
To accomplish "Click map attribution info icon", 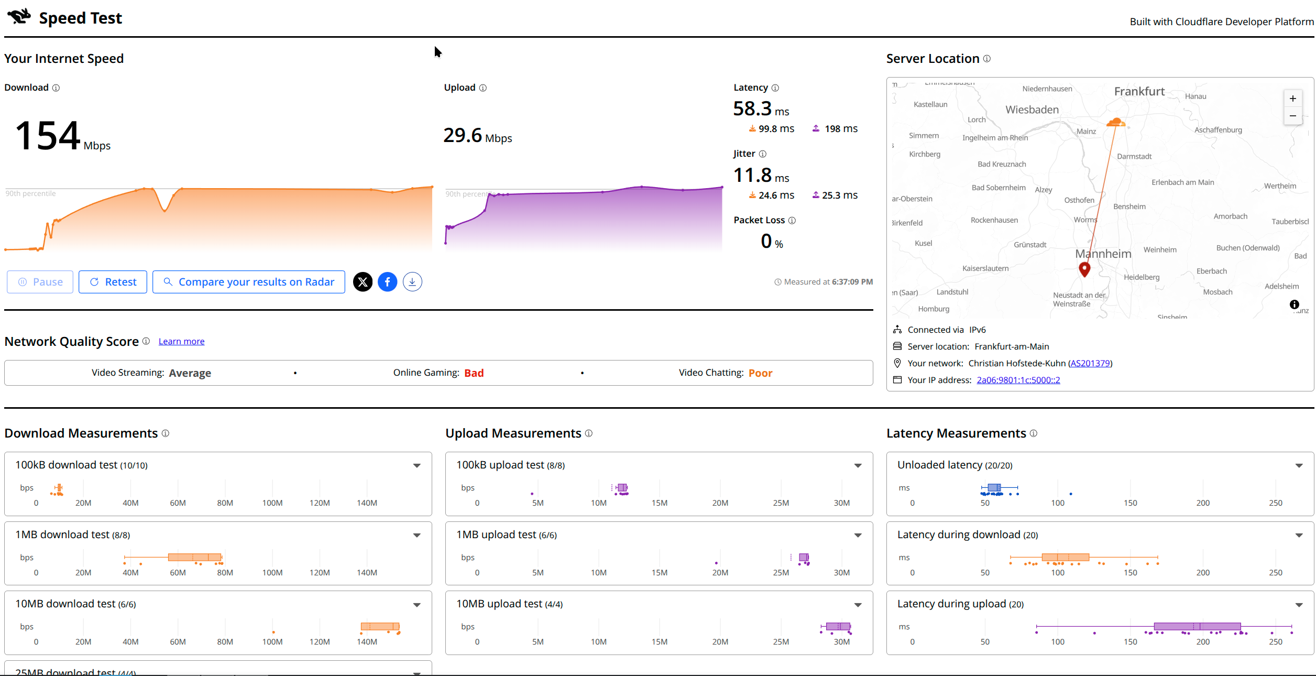I will pos(1294,304).
